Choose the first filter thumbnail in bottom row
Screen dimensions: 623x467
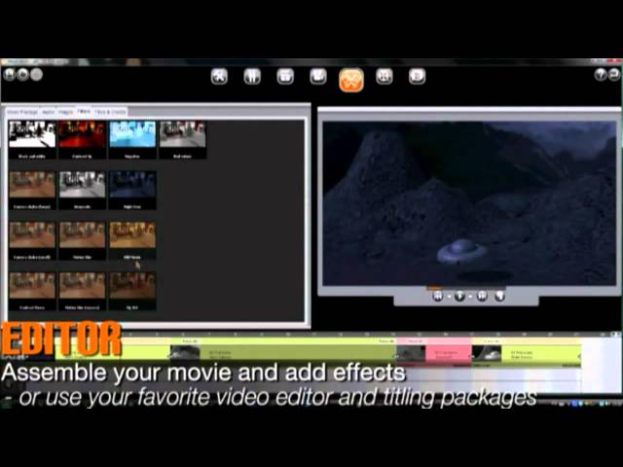[32, 292]
